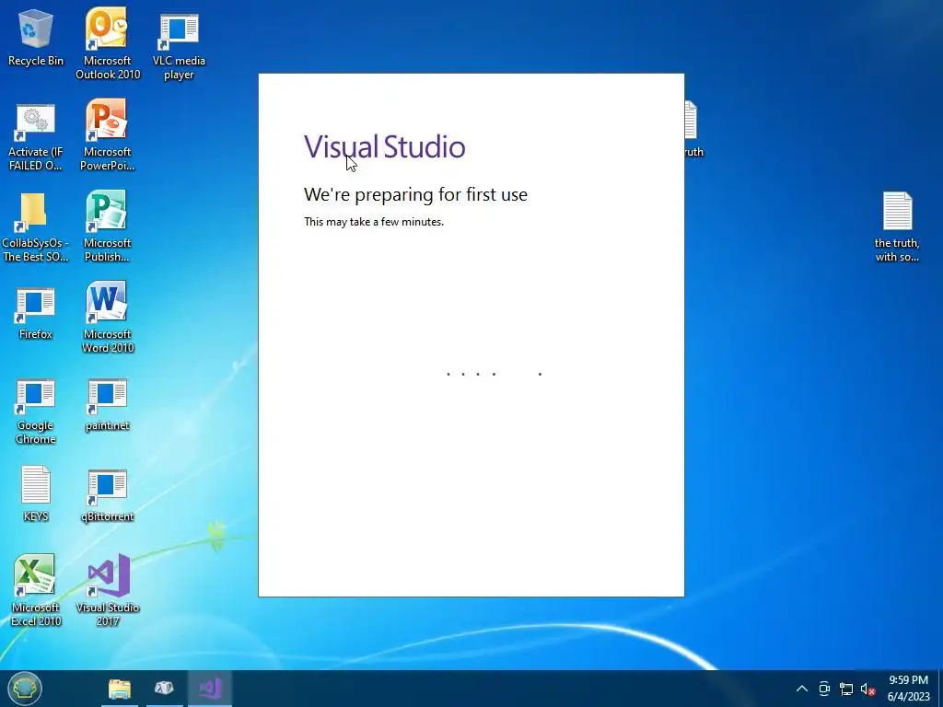
Task: Open the network tray icon
Action: point(845,689)
